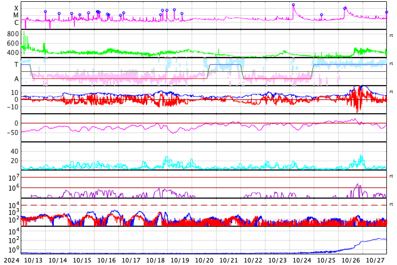Screen dimensions: 397x265
Task: Click the 800 tick label on green plot
Action: coord(13,34)
